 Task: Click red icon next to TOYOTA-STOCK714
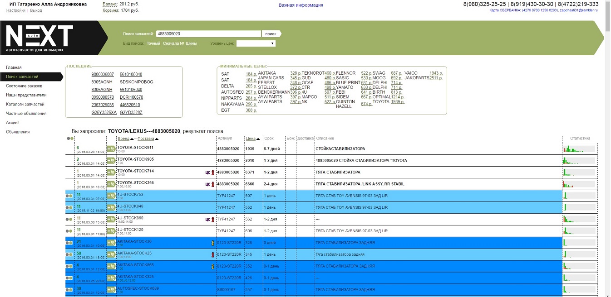click(x=212, y=172)
